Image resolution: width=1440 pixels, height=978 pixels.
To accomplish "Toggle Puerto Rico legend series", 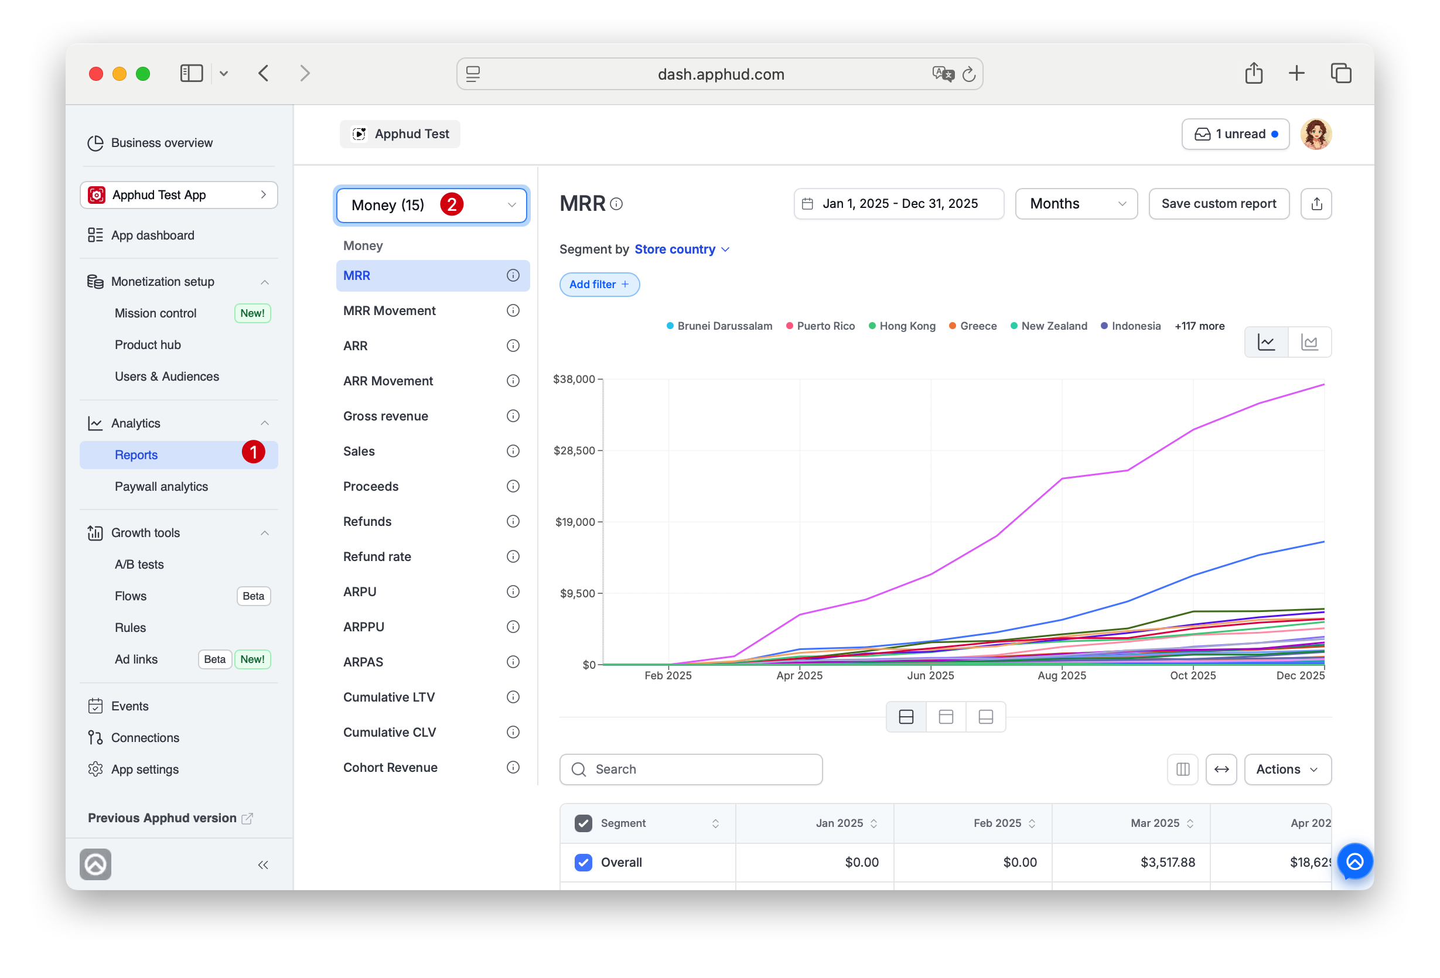I will point(820,326).
